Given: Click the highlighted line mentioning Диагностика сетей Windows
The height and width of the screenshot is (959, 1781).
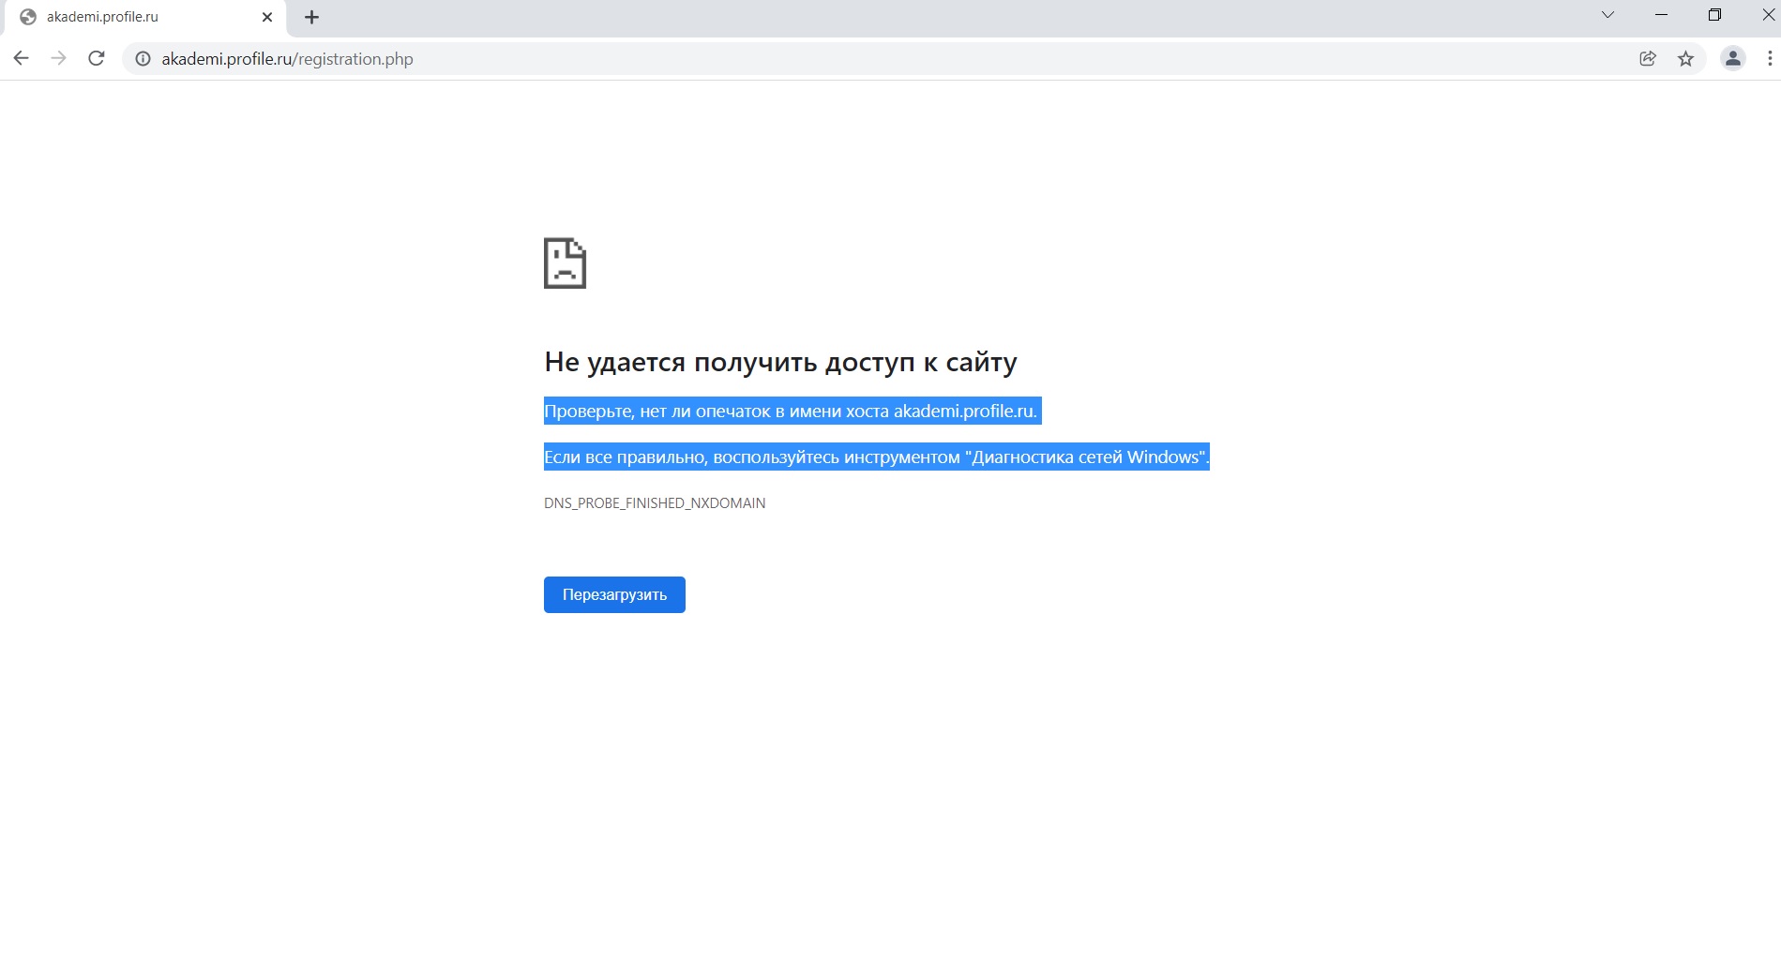Looking at the screenshot, I should coord(876,457).
